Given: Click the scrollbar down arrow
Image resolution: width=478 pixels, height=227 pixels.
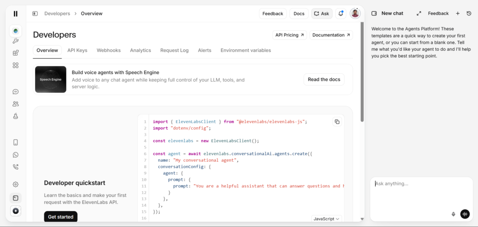Looking at the screenshot, I should [x=362, y=219].
